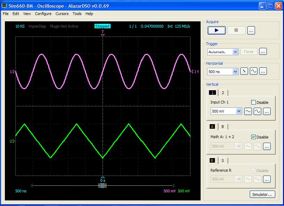The height and width of the screenshot is (206, 284).
Task: Click the green 500 mV channel 2 scale label
Action: tap(184, 191)
